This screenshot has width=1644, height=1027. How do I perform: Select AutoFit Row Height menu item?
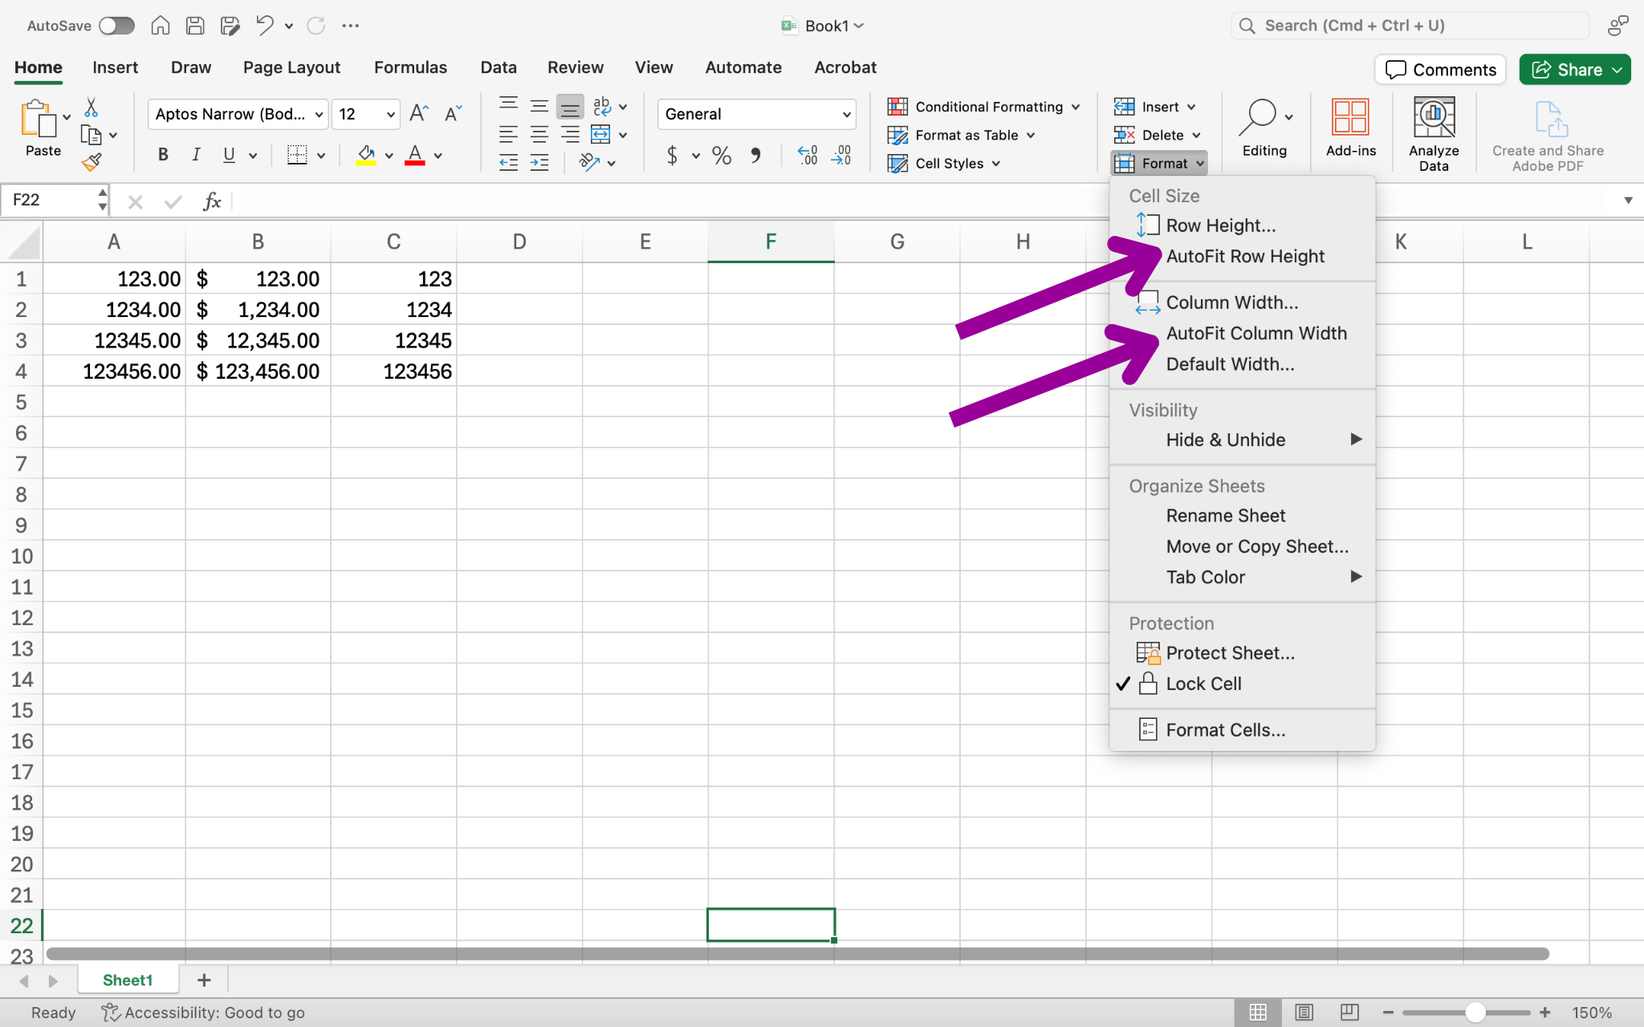click(1244, 257)
